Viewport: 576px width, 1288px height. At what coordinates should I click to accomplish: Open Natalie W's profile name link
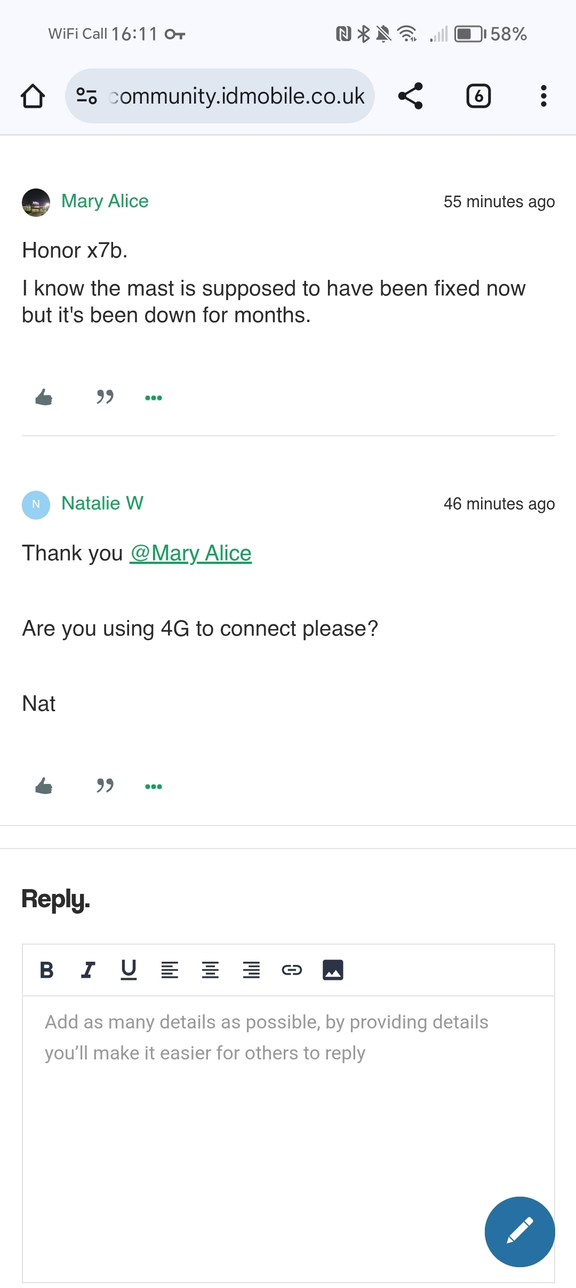point(102,503)
